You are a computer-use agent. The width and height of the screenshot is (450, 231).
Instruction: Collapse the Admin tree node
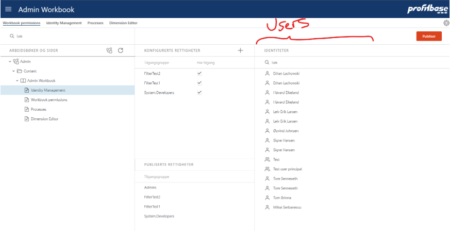click(10, 62)
